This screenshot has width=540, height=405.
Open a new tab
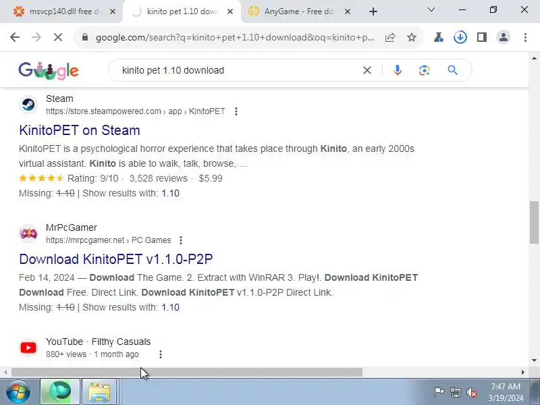click(373, 11)
